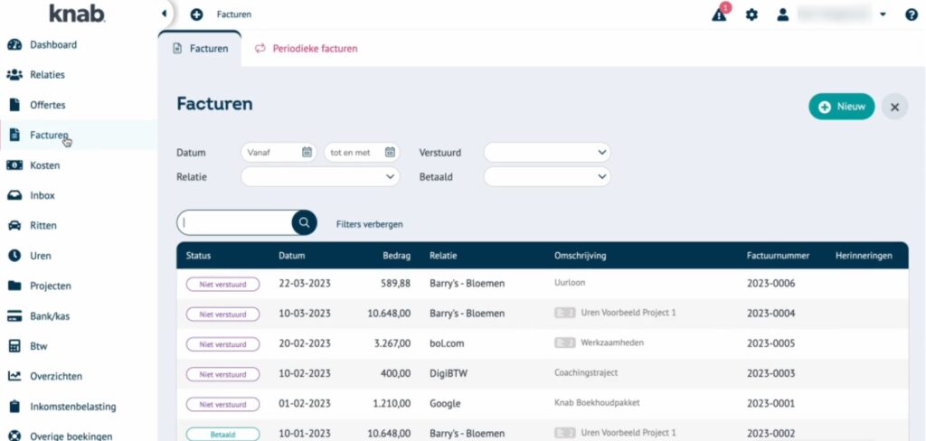Open the Ritten car icon
This screenshot has width=926, height=441.
[x=14, y=226]
